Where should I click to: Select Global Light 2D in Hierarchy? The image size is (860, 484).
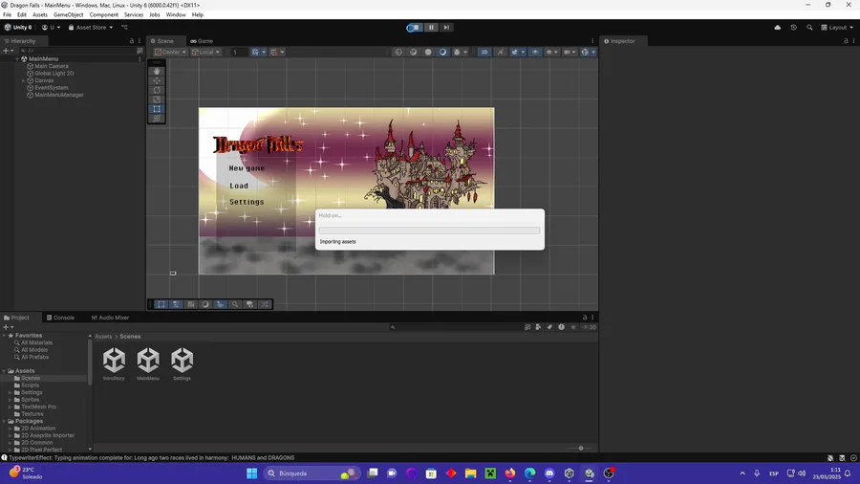(54, 74)
